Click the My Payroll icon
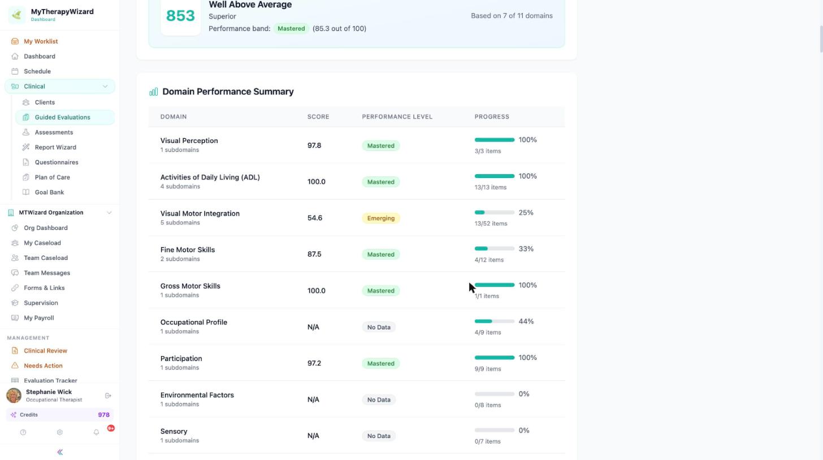Viewport: 823px width, 460px height. click(x=15, y=318)
